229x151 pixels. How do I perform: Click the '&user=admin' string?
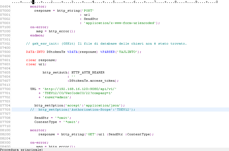click(x=55, y=97)
